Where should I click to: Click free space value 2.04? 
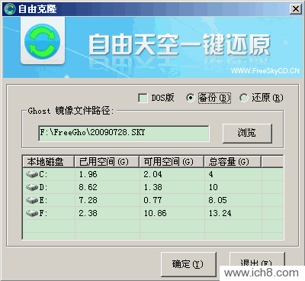click(152, 175)
